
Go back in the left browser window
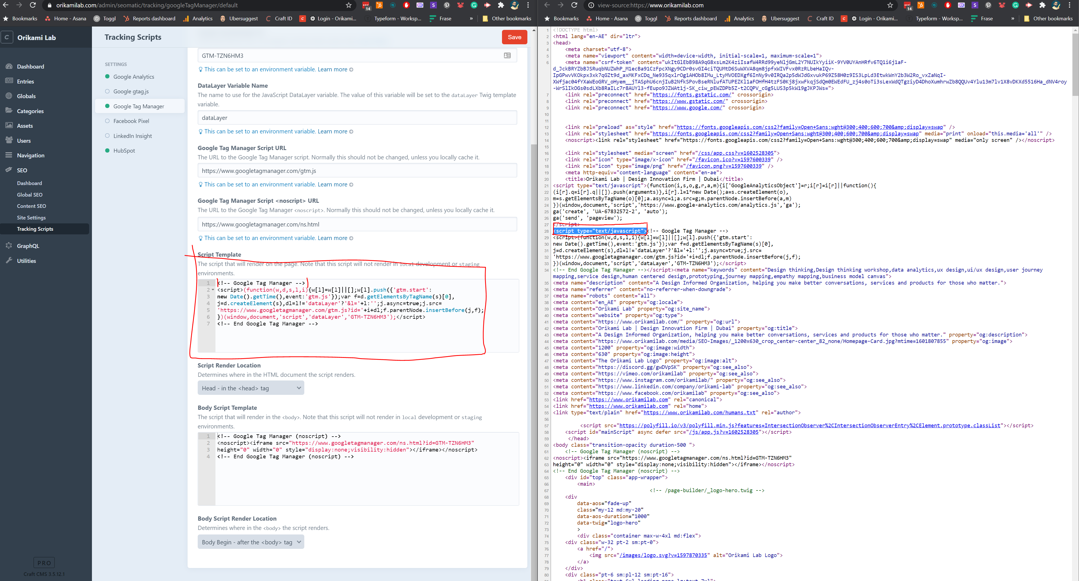pos(6,5)
